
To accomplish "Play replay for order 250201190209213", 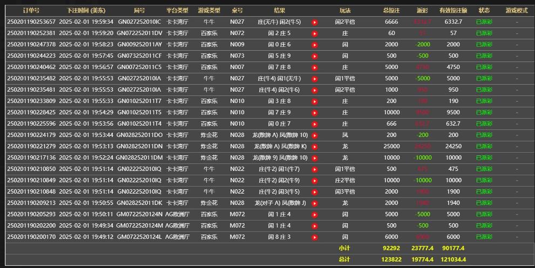I will click(x=315, y=203).
